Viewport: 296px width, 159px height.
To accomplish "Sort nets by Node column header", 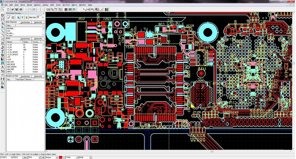I will tap(27, 42).
